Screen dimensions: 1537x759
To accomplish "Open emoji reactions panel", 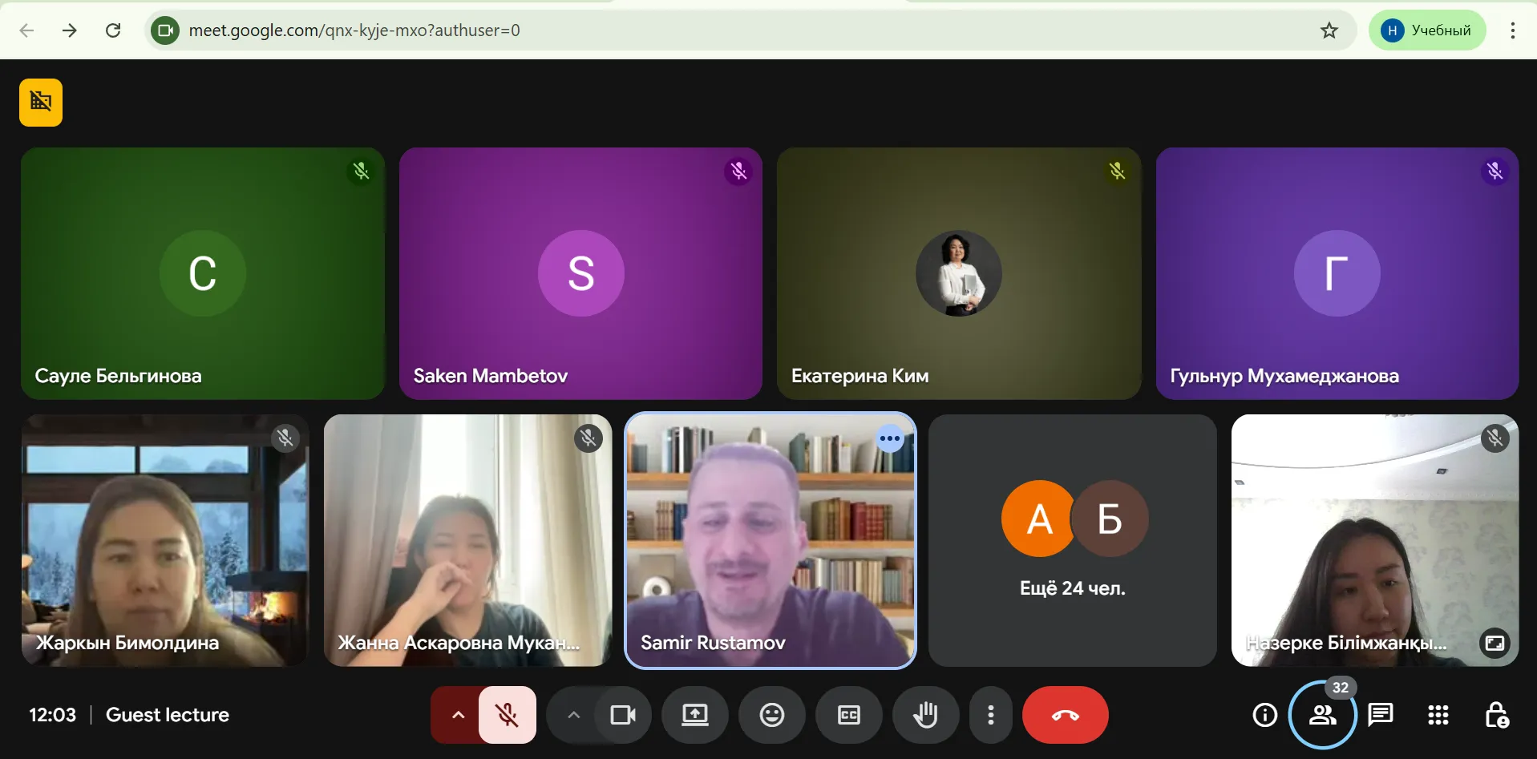I will [771, 715].
